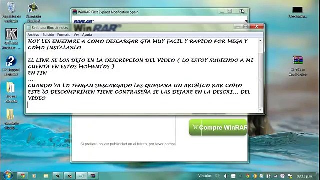Open the Camtasia Studio 8 desktop shortcut
Image resolution: width=320 pixels, height=180 pixels.
click(x=33, y=12)
